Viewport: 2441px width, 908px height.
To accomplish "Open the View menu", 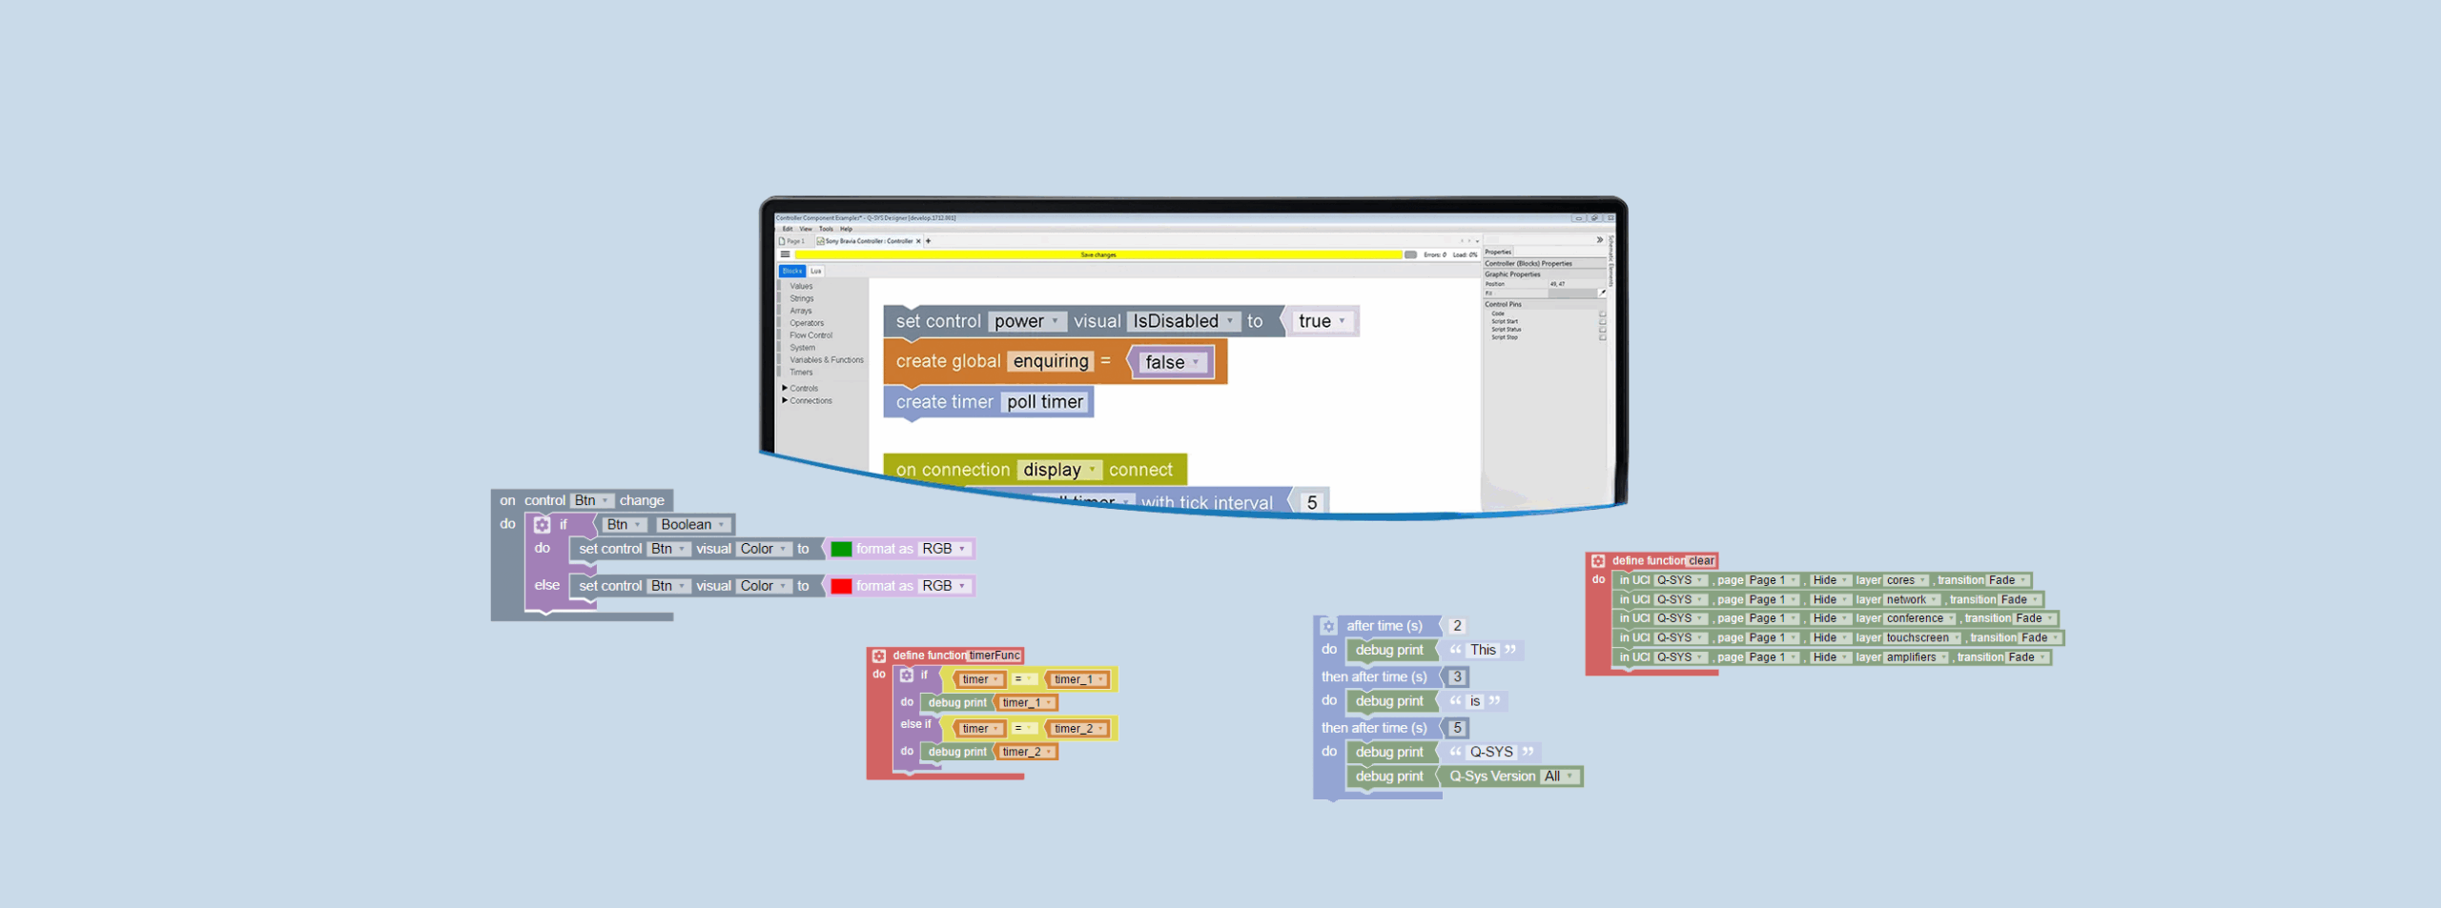I will coord(806,229).
